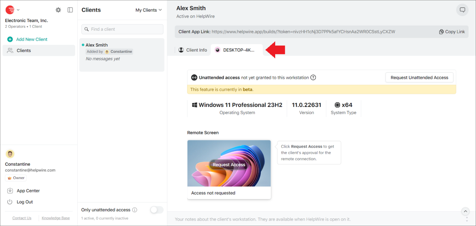Click Request Unattended Access button
This screenshot has width=476, height=226.
tap(419, 78)
